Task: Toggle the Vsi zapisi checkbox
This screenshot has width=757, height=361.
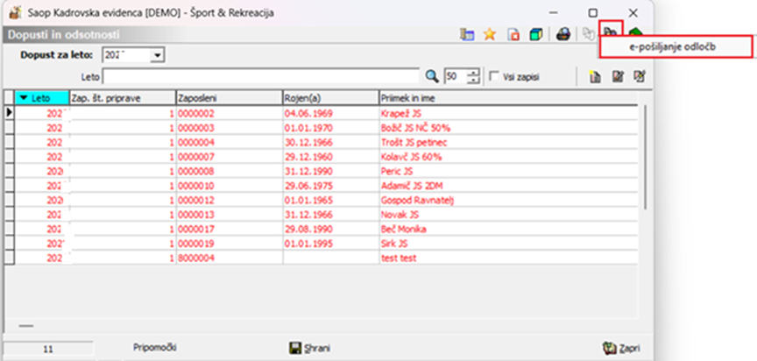Action: point(494,76)
